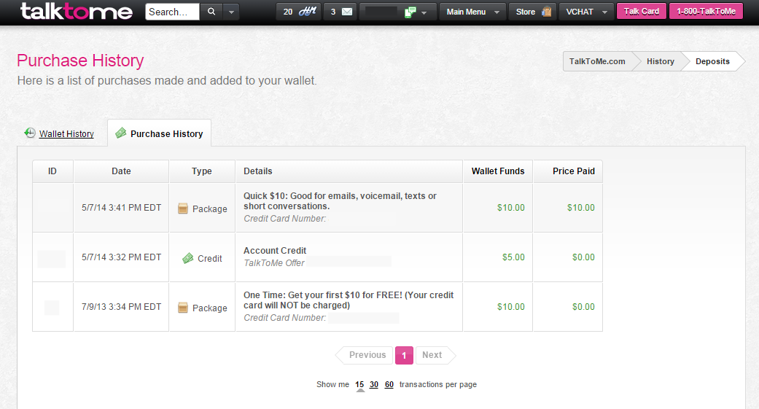The image size is (759, 409).
Task: Click the search magnifier icon
Action: tap(211, 12)
